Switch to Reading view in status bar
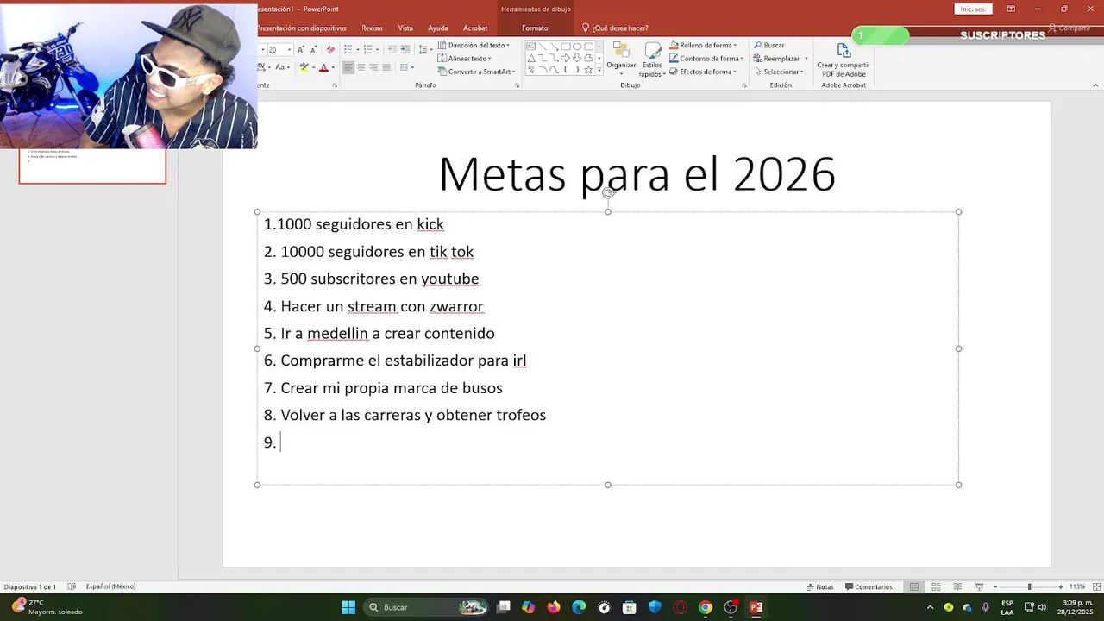Screen dimensions: 1104x621 coord(957,586)
